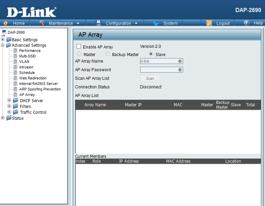This screenshot has height=206, width=265.
Task: Select the Slave radio button
Action: coord(151,54)
